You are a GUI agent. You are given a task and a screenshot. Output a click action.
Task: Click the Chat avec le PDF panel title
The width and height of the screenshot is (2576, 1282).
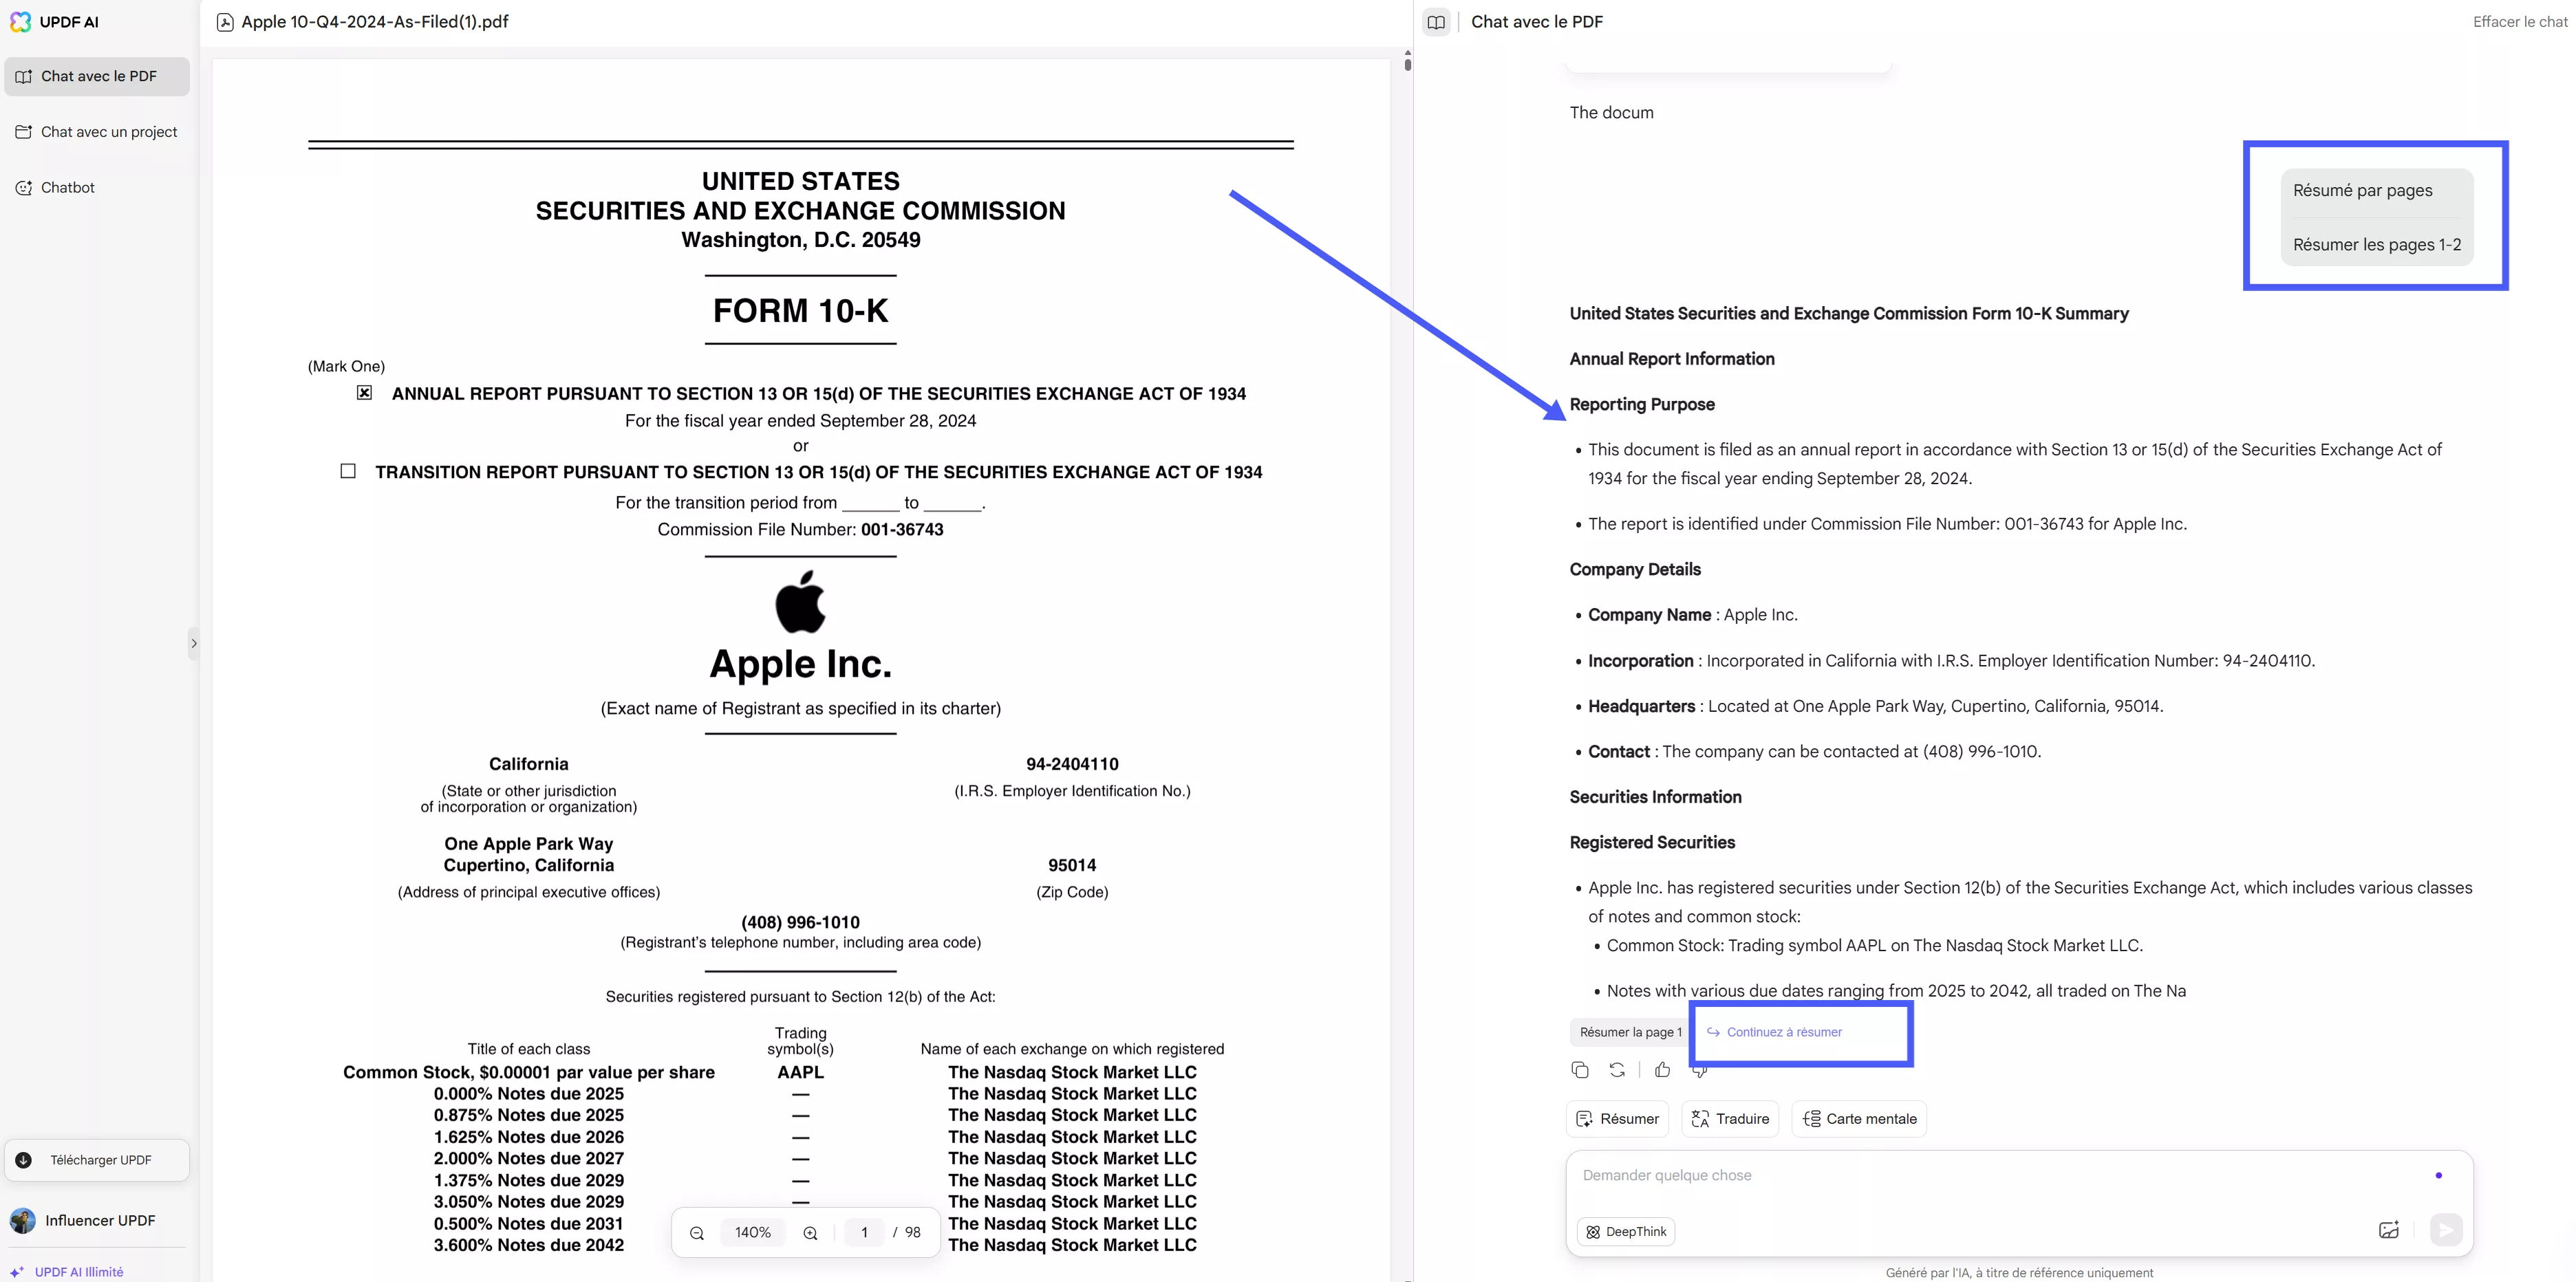click(1536, 22)
